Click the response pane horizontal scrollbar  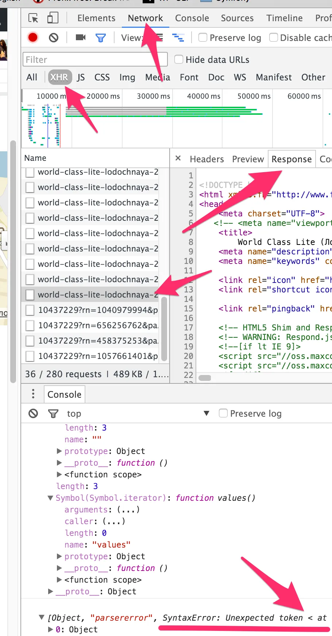[205, 378]
